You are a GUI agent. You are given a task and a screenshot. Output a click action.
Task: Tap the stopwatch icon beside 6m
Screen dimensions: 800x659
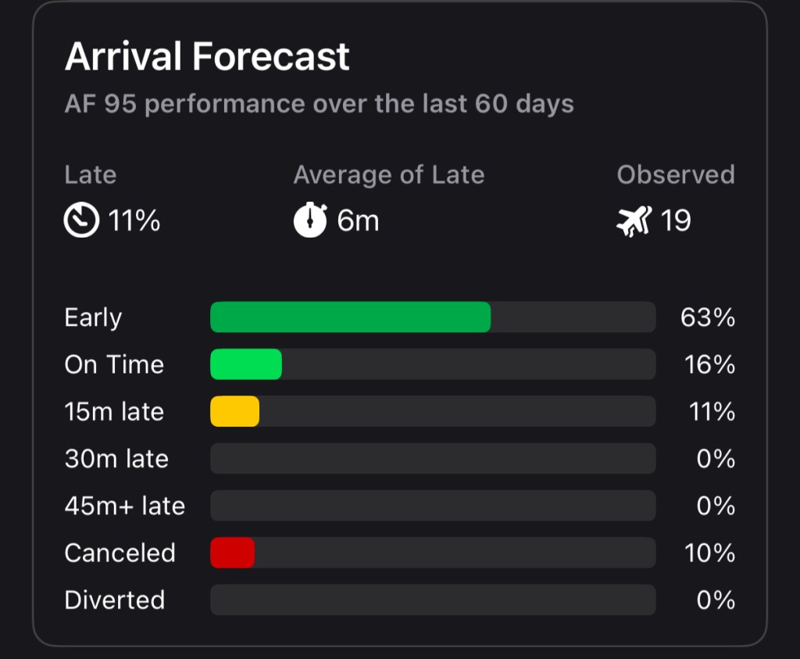[309, 221]
